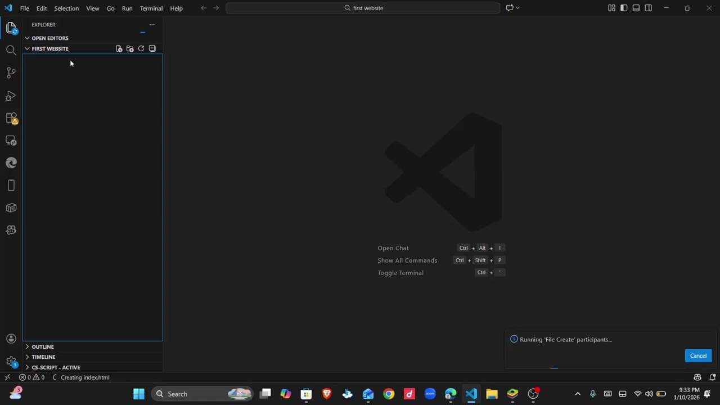Toggle the secondary side bar

point(649,8)
